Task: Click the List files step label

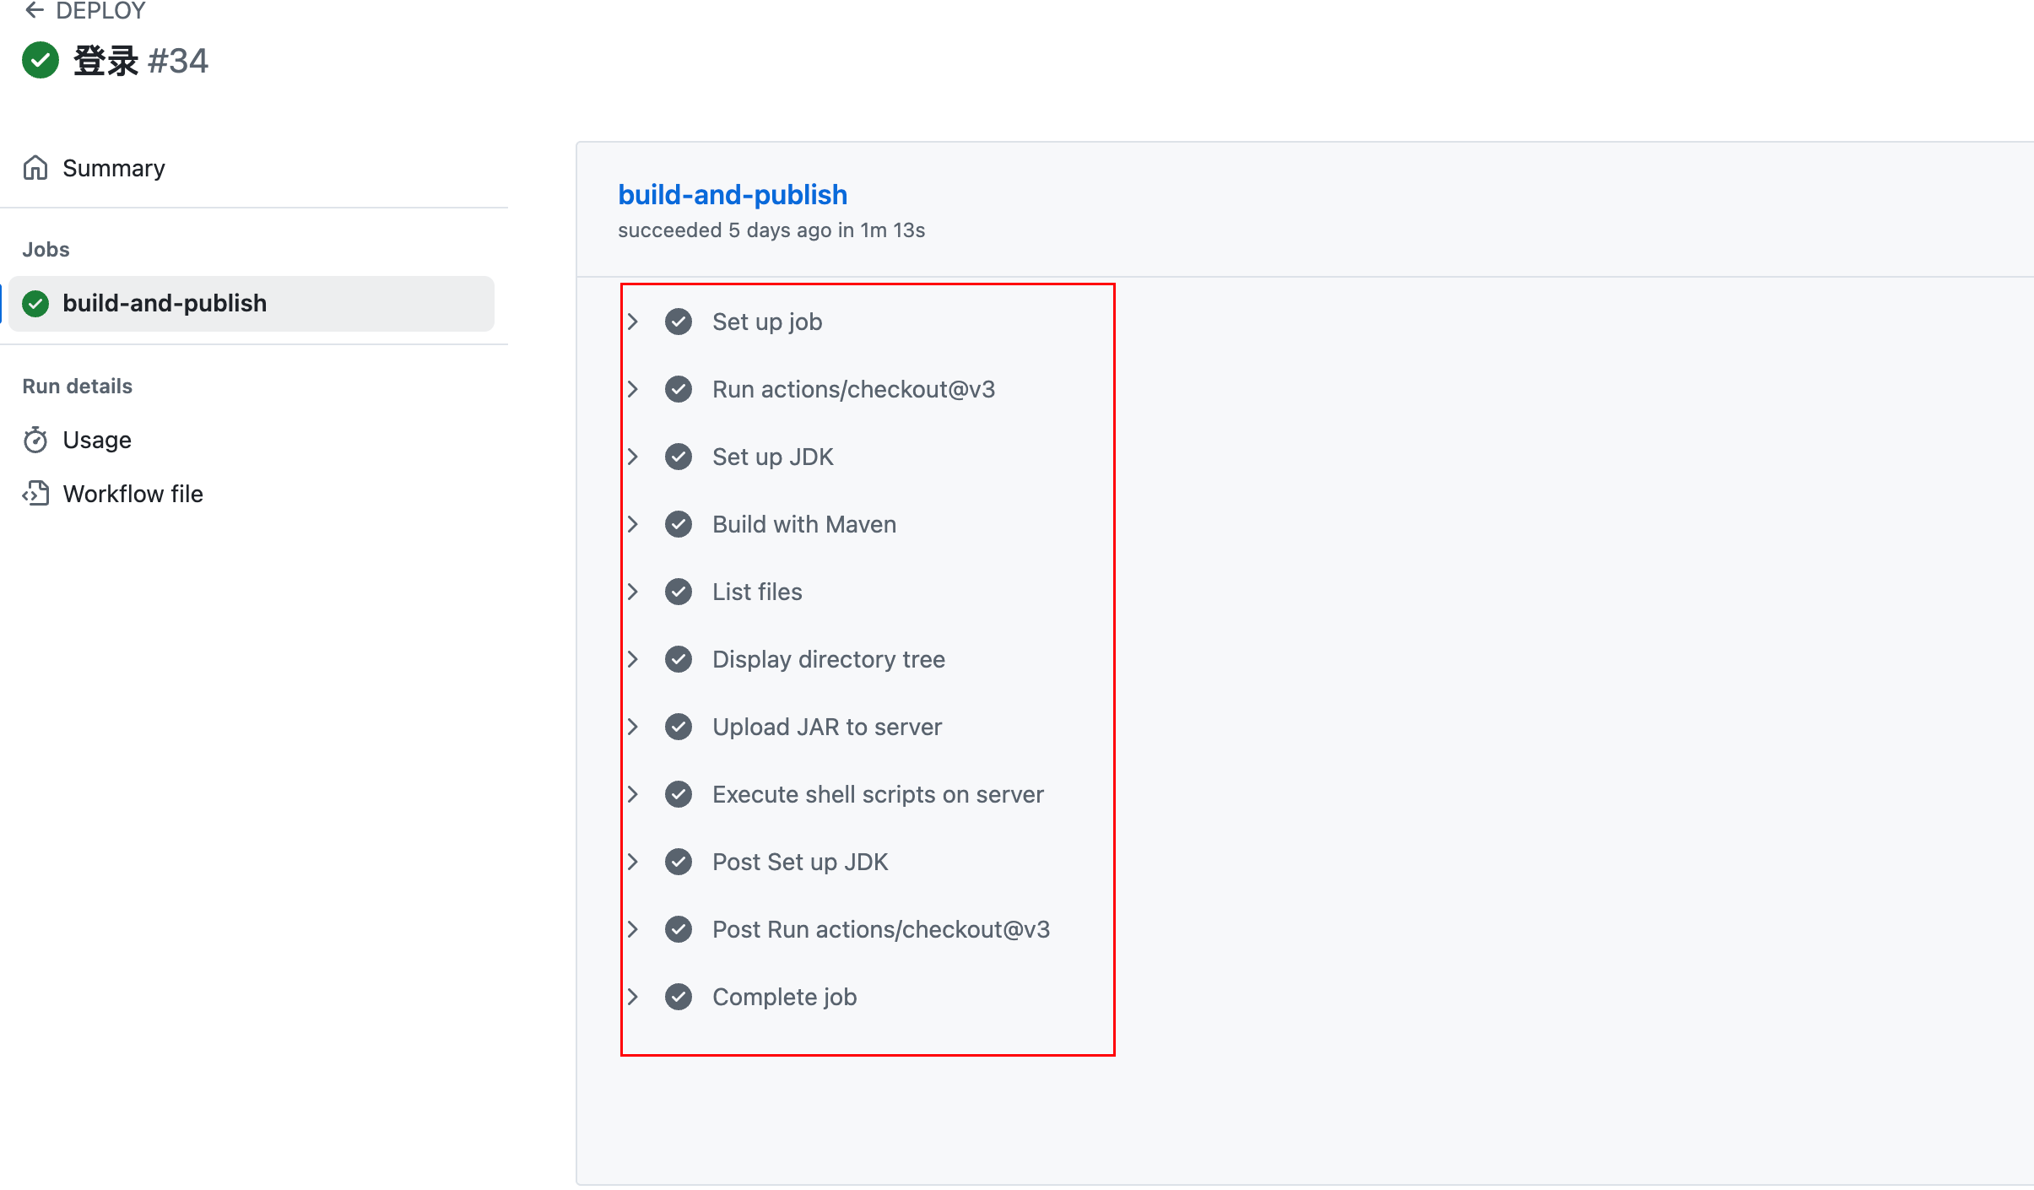Action: click(x=757, y=592)
